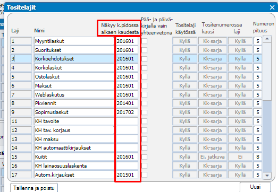Select the Pkviennit name field
The width and height of the screenshot is (278, 192).
[74, 103]
